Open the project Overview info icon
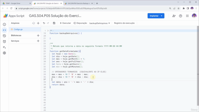 coord(4,24)
